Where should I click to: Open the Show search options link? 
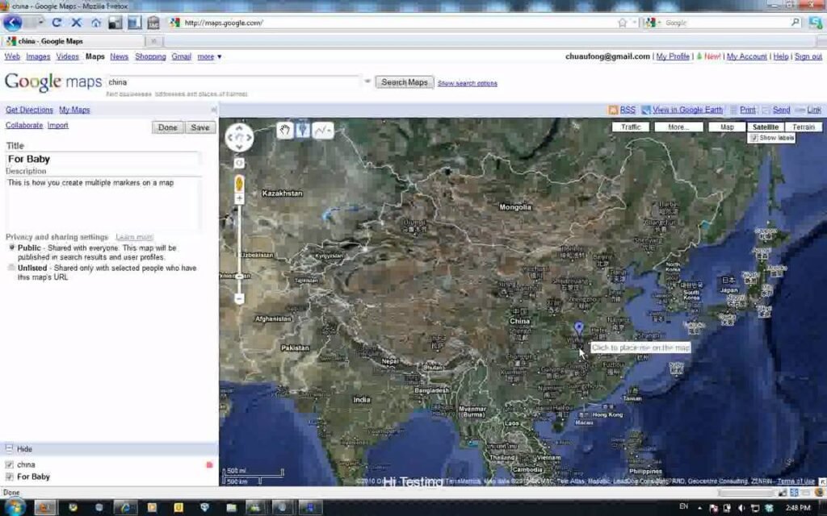tap(468, 83)
